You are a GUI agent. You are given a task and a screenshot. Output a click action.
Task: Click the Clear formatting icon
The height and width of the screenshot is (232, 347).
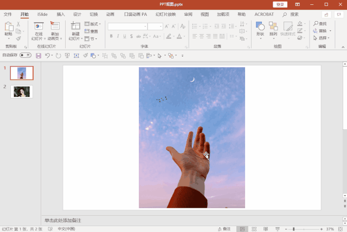pos(183,26)
